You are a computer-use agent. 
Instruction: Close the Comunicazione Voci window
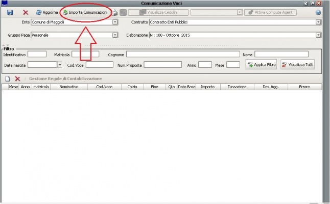tap(319, 4)
